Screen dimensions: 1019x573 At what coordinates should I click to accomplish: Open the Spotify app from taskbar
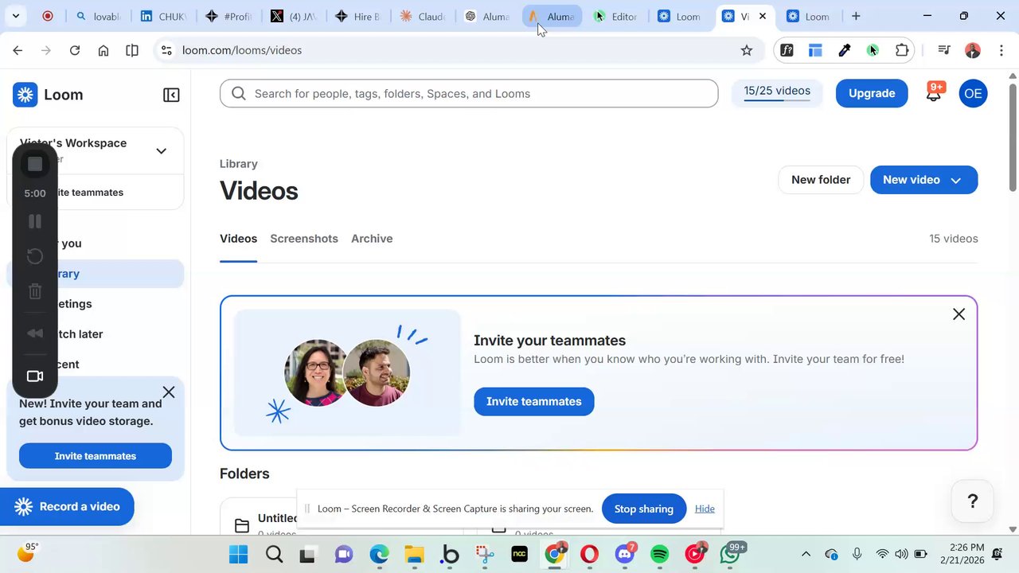tap(660, 554)
